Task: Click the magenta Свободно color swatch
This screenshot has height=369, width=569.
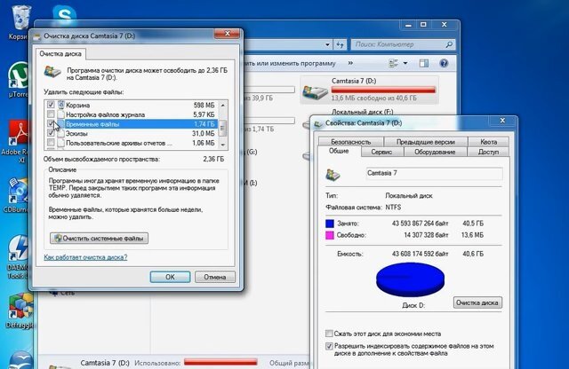Action: click(330, 235)
